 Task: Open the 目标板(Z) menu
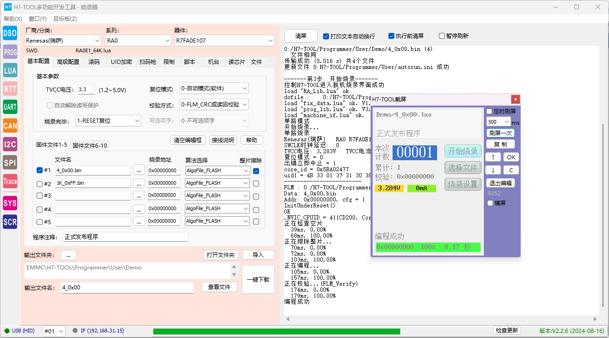(x=65, y=19)
